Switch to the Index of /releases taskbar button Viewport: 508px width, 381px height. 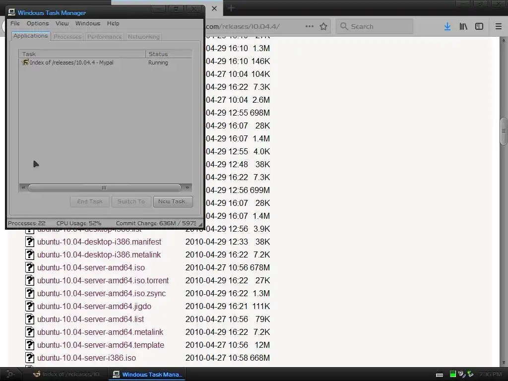pos(67,374)
